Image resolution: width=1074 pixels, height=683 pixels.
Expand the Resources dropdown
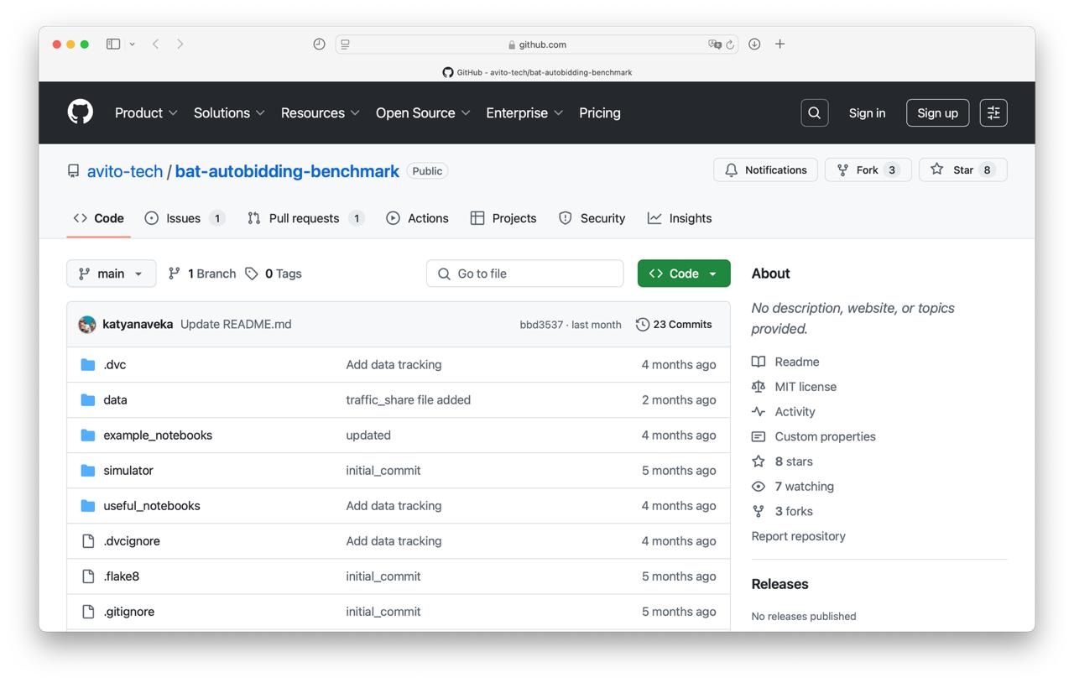pyautogui.click(x=321, y=112)
